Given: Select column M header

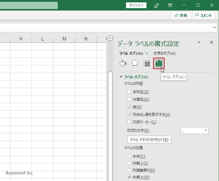Looking at the screenshot, I should [64, 39].
